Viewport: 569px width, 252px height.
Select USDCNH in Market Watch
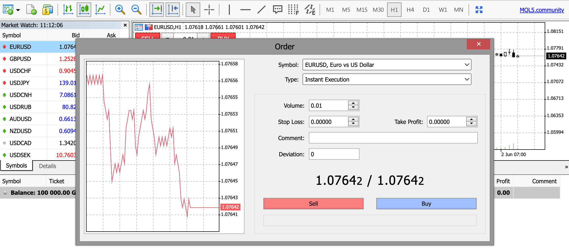(x=38, y=95)
